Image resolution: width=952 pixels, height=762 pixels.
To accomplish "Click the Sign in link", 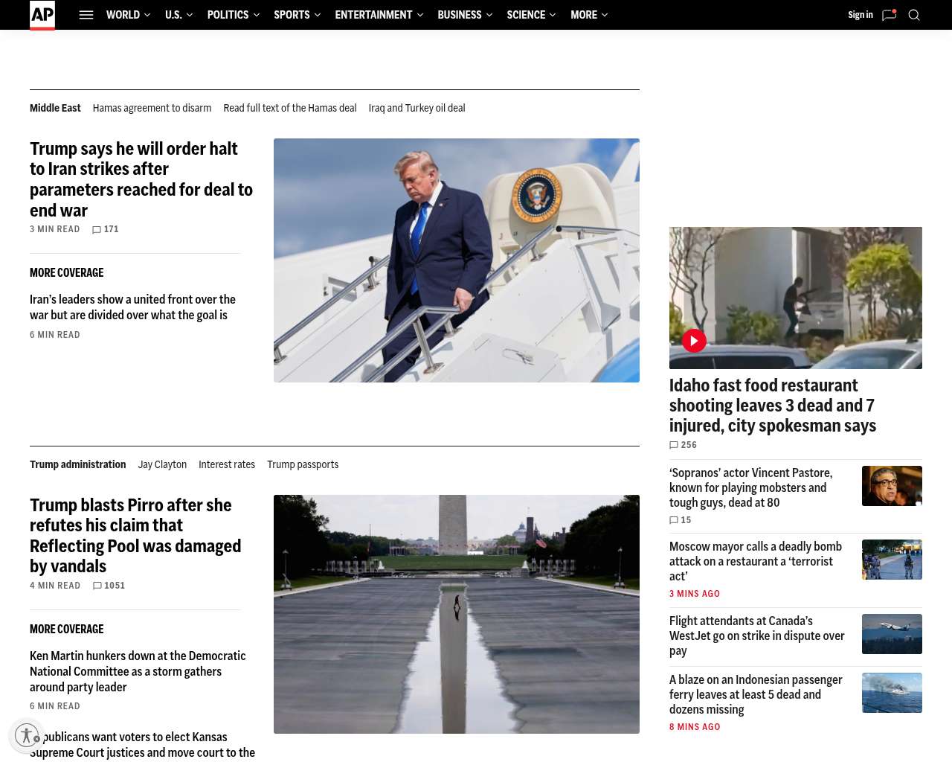I will pos(861,15).
